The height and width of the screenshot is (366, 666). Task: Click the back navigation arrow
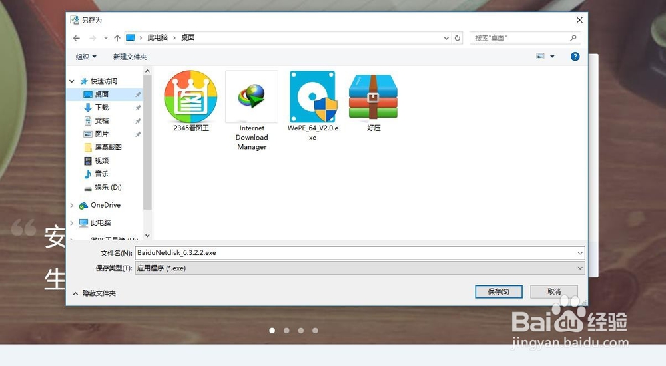click(77, 38)
